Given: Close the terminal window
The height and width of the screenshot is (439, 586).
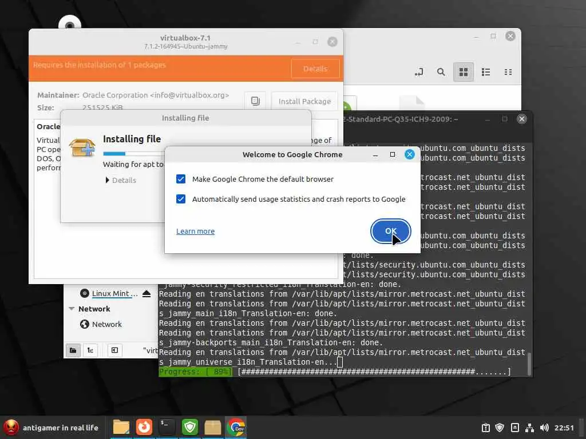Looking at the screenshot, I should click(522, 119).
